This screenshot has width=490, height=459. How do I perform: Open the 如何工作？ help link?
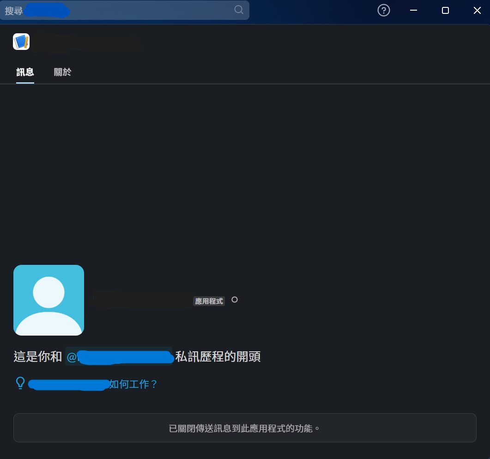pyautogui.click(x=133, y=384)
